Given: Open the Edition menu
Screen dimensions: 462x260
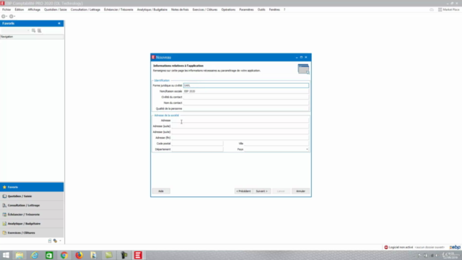Looking at the screenshot, I should [x=19, y=9].
